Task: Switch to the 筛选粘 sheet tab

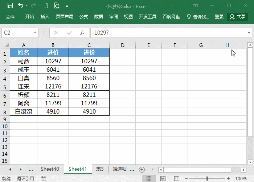Action: pyautogui.click(x=119, y=169)
